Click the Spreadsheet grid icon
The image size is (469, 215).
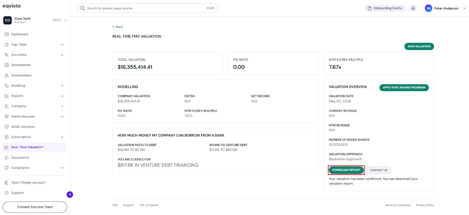[x=6, y=65]
